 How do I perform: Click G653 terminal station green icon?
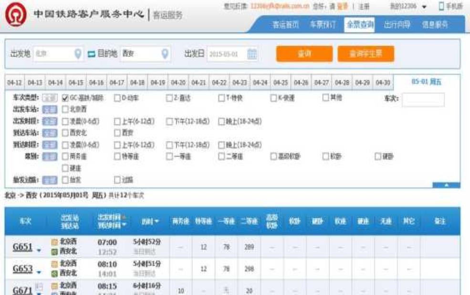(54, 273)
